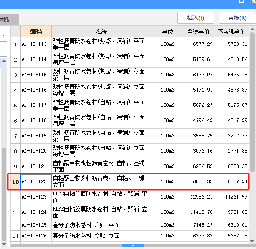The width and height of the screenshot is (256, 249).
Task: Click tax-excluded price 2771.85
Action: [x=237, y=151]
